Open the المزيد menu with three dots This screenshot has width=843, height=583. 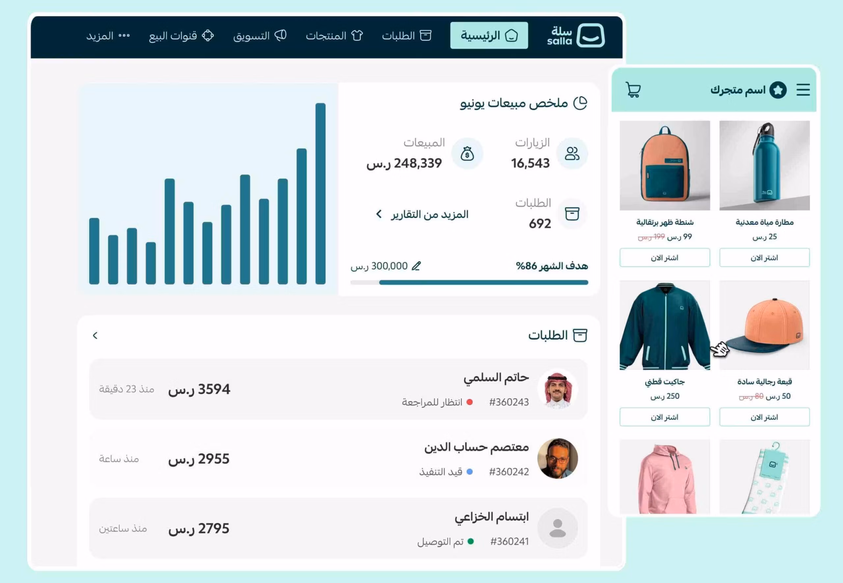click(x=108, y=36)
